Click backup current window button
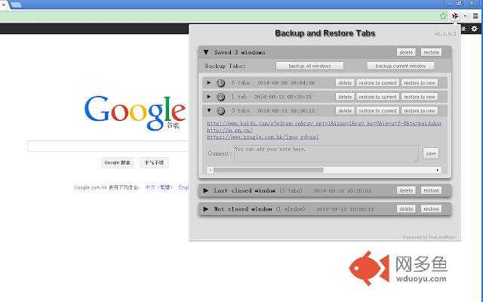 point(401,66)
